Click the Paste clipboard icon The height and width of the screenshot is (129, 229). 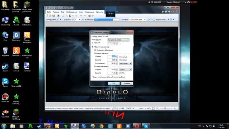click(x=70, y=16)
